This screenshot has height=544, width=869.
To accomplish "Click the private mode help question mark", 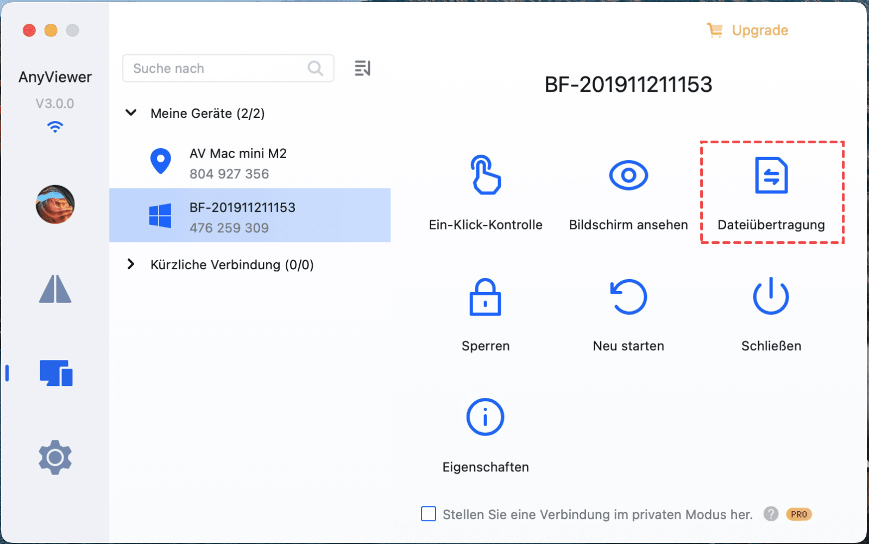I will (x=771, y=514).
